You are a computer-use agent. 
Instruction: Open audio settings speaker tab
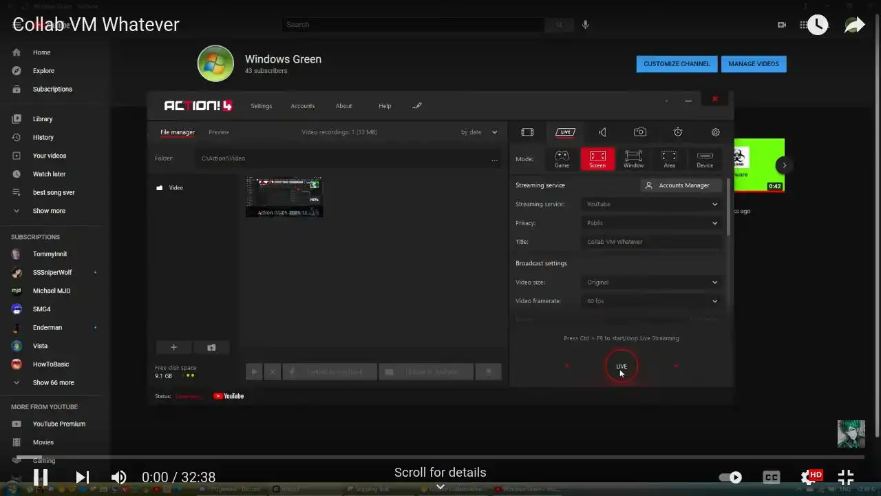602,132
